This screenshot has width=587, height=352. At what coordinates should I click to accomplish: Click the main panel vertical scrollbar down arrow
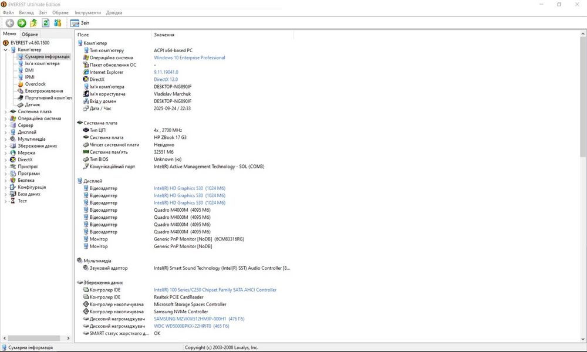(x=583, y=339)
